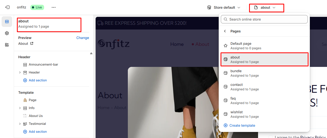The height and width of the screenshot is (138, 327).
Task: Click the page icon beside about selector
Action: (x=256, y=7)
